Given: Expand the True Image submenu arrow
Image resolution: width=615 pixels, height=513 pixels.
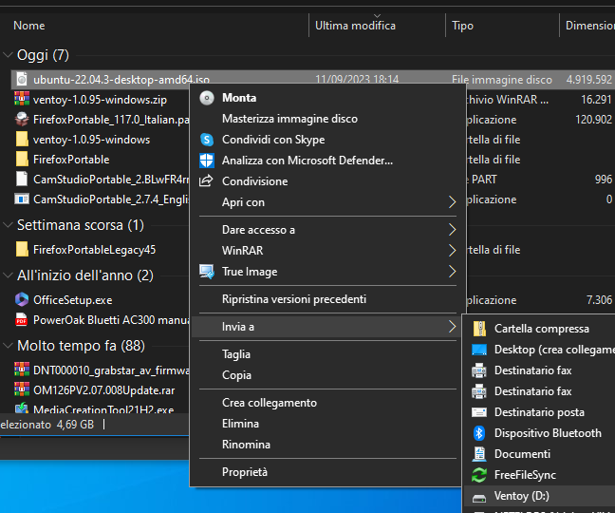Looking at the screenshot, I should pyautogui.click(x=452, y=271).
